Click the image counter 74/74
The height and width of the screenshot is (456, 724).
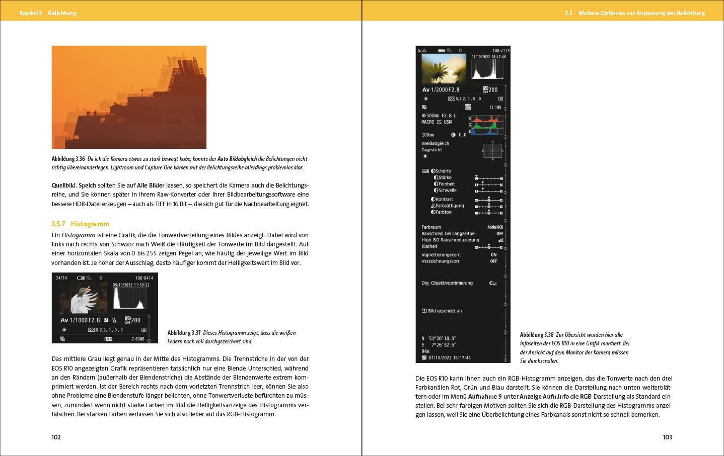pos(61,278)
